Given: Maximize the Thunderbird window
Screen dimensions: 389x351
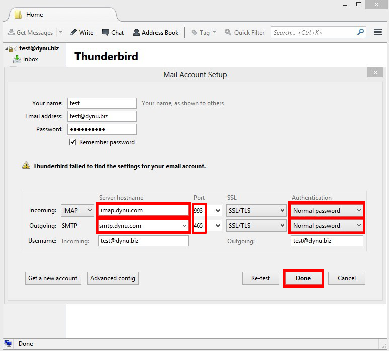Looking at the screenshot, I should click(x=359, y=4).
